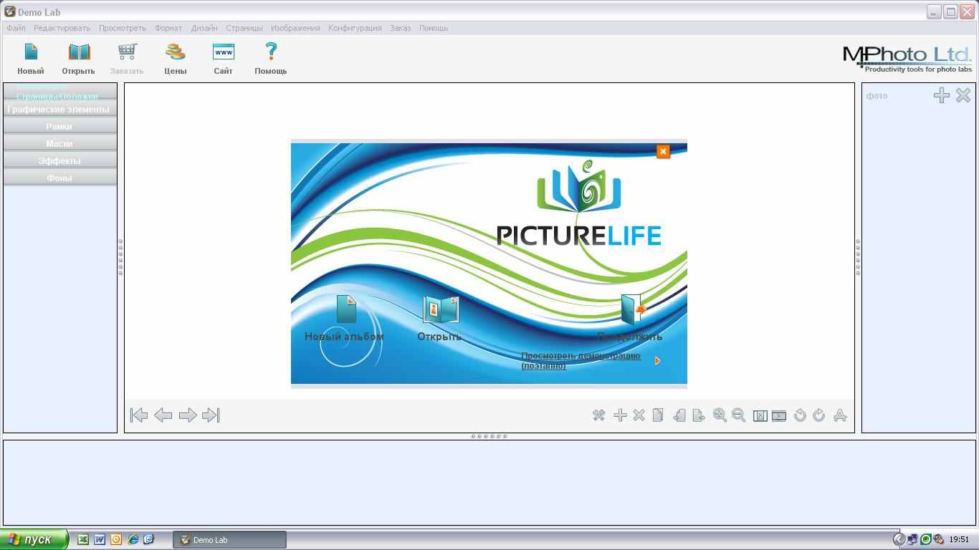Click the Помощь question mark icon
Viewport: 979px width, 550px height.
click(x=271, y=52)
